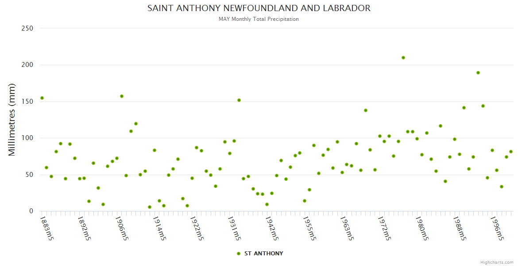The image size is (518, 266).
Task: Toggle the ST ANTHONY series legend label
Action: 263,254
